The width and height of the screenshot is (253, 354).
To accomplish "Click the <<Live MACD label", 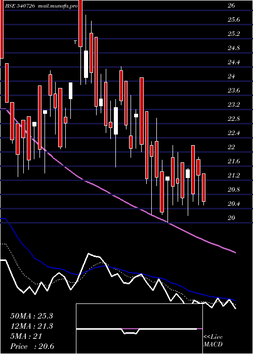I will 213,341.
